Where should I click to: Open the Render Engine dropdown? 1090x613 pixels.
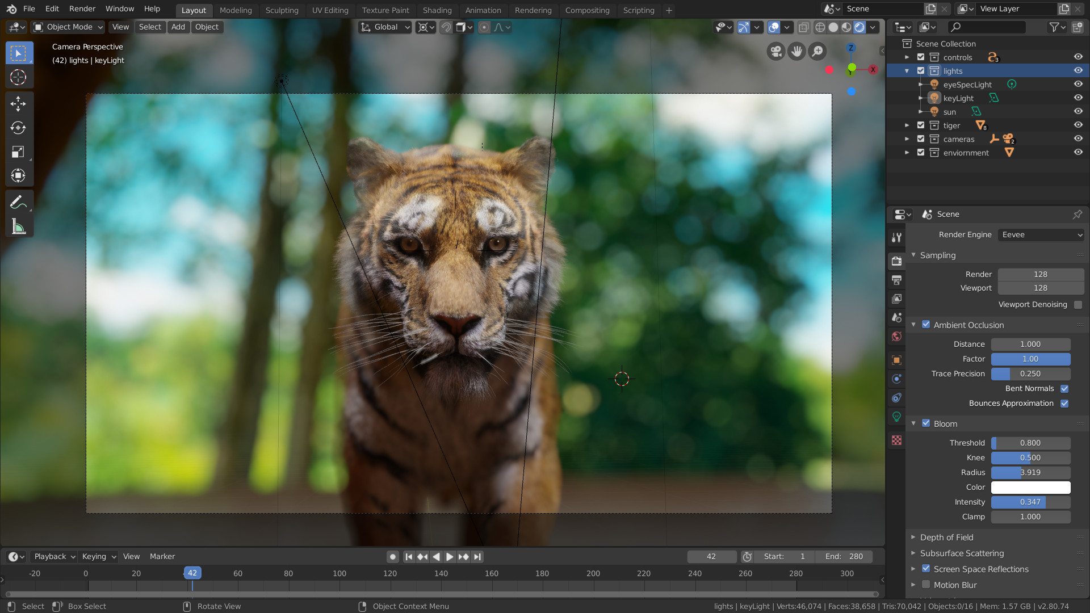(1040, 234)
